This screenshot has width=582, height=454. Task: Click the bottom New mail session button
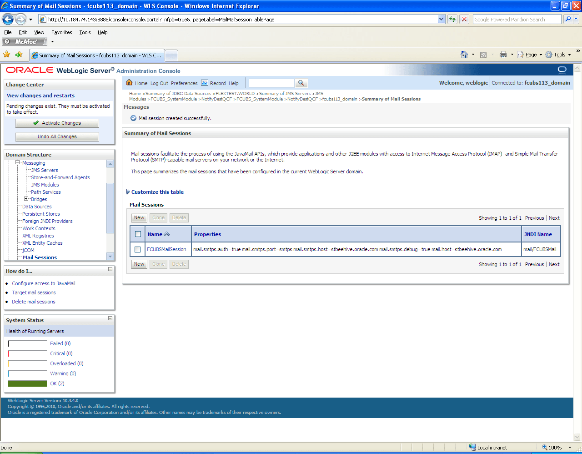click(139, 264)
